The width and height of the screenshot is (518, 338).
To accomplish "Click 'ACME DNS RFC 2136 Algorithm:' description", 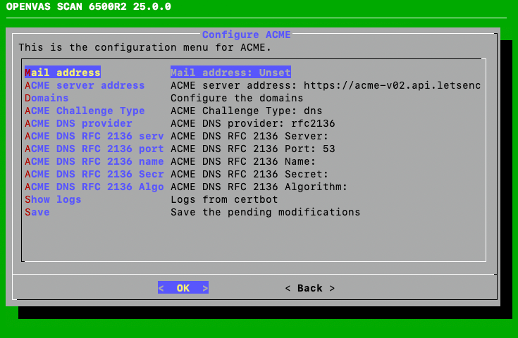I will click(259, 187).
